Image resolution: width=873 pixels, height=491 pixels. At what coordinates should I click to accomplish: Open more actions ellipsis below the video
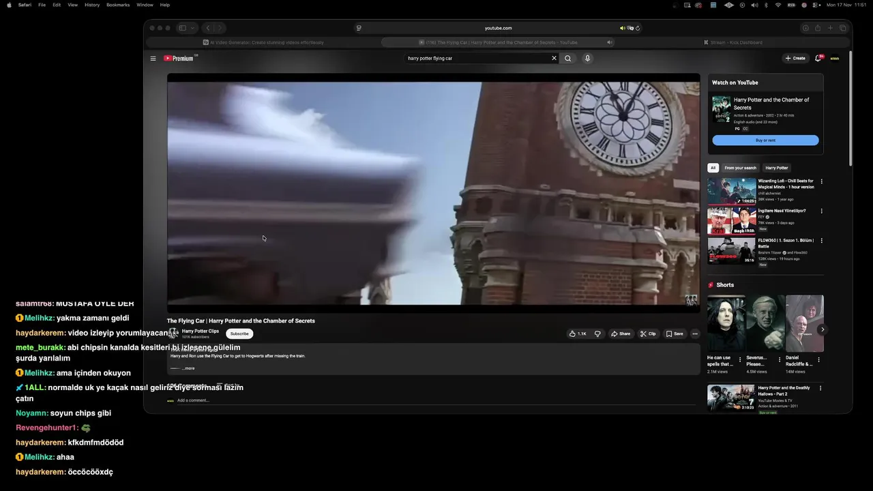(695, 334)
